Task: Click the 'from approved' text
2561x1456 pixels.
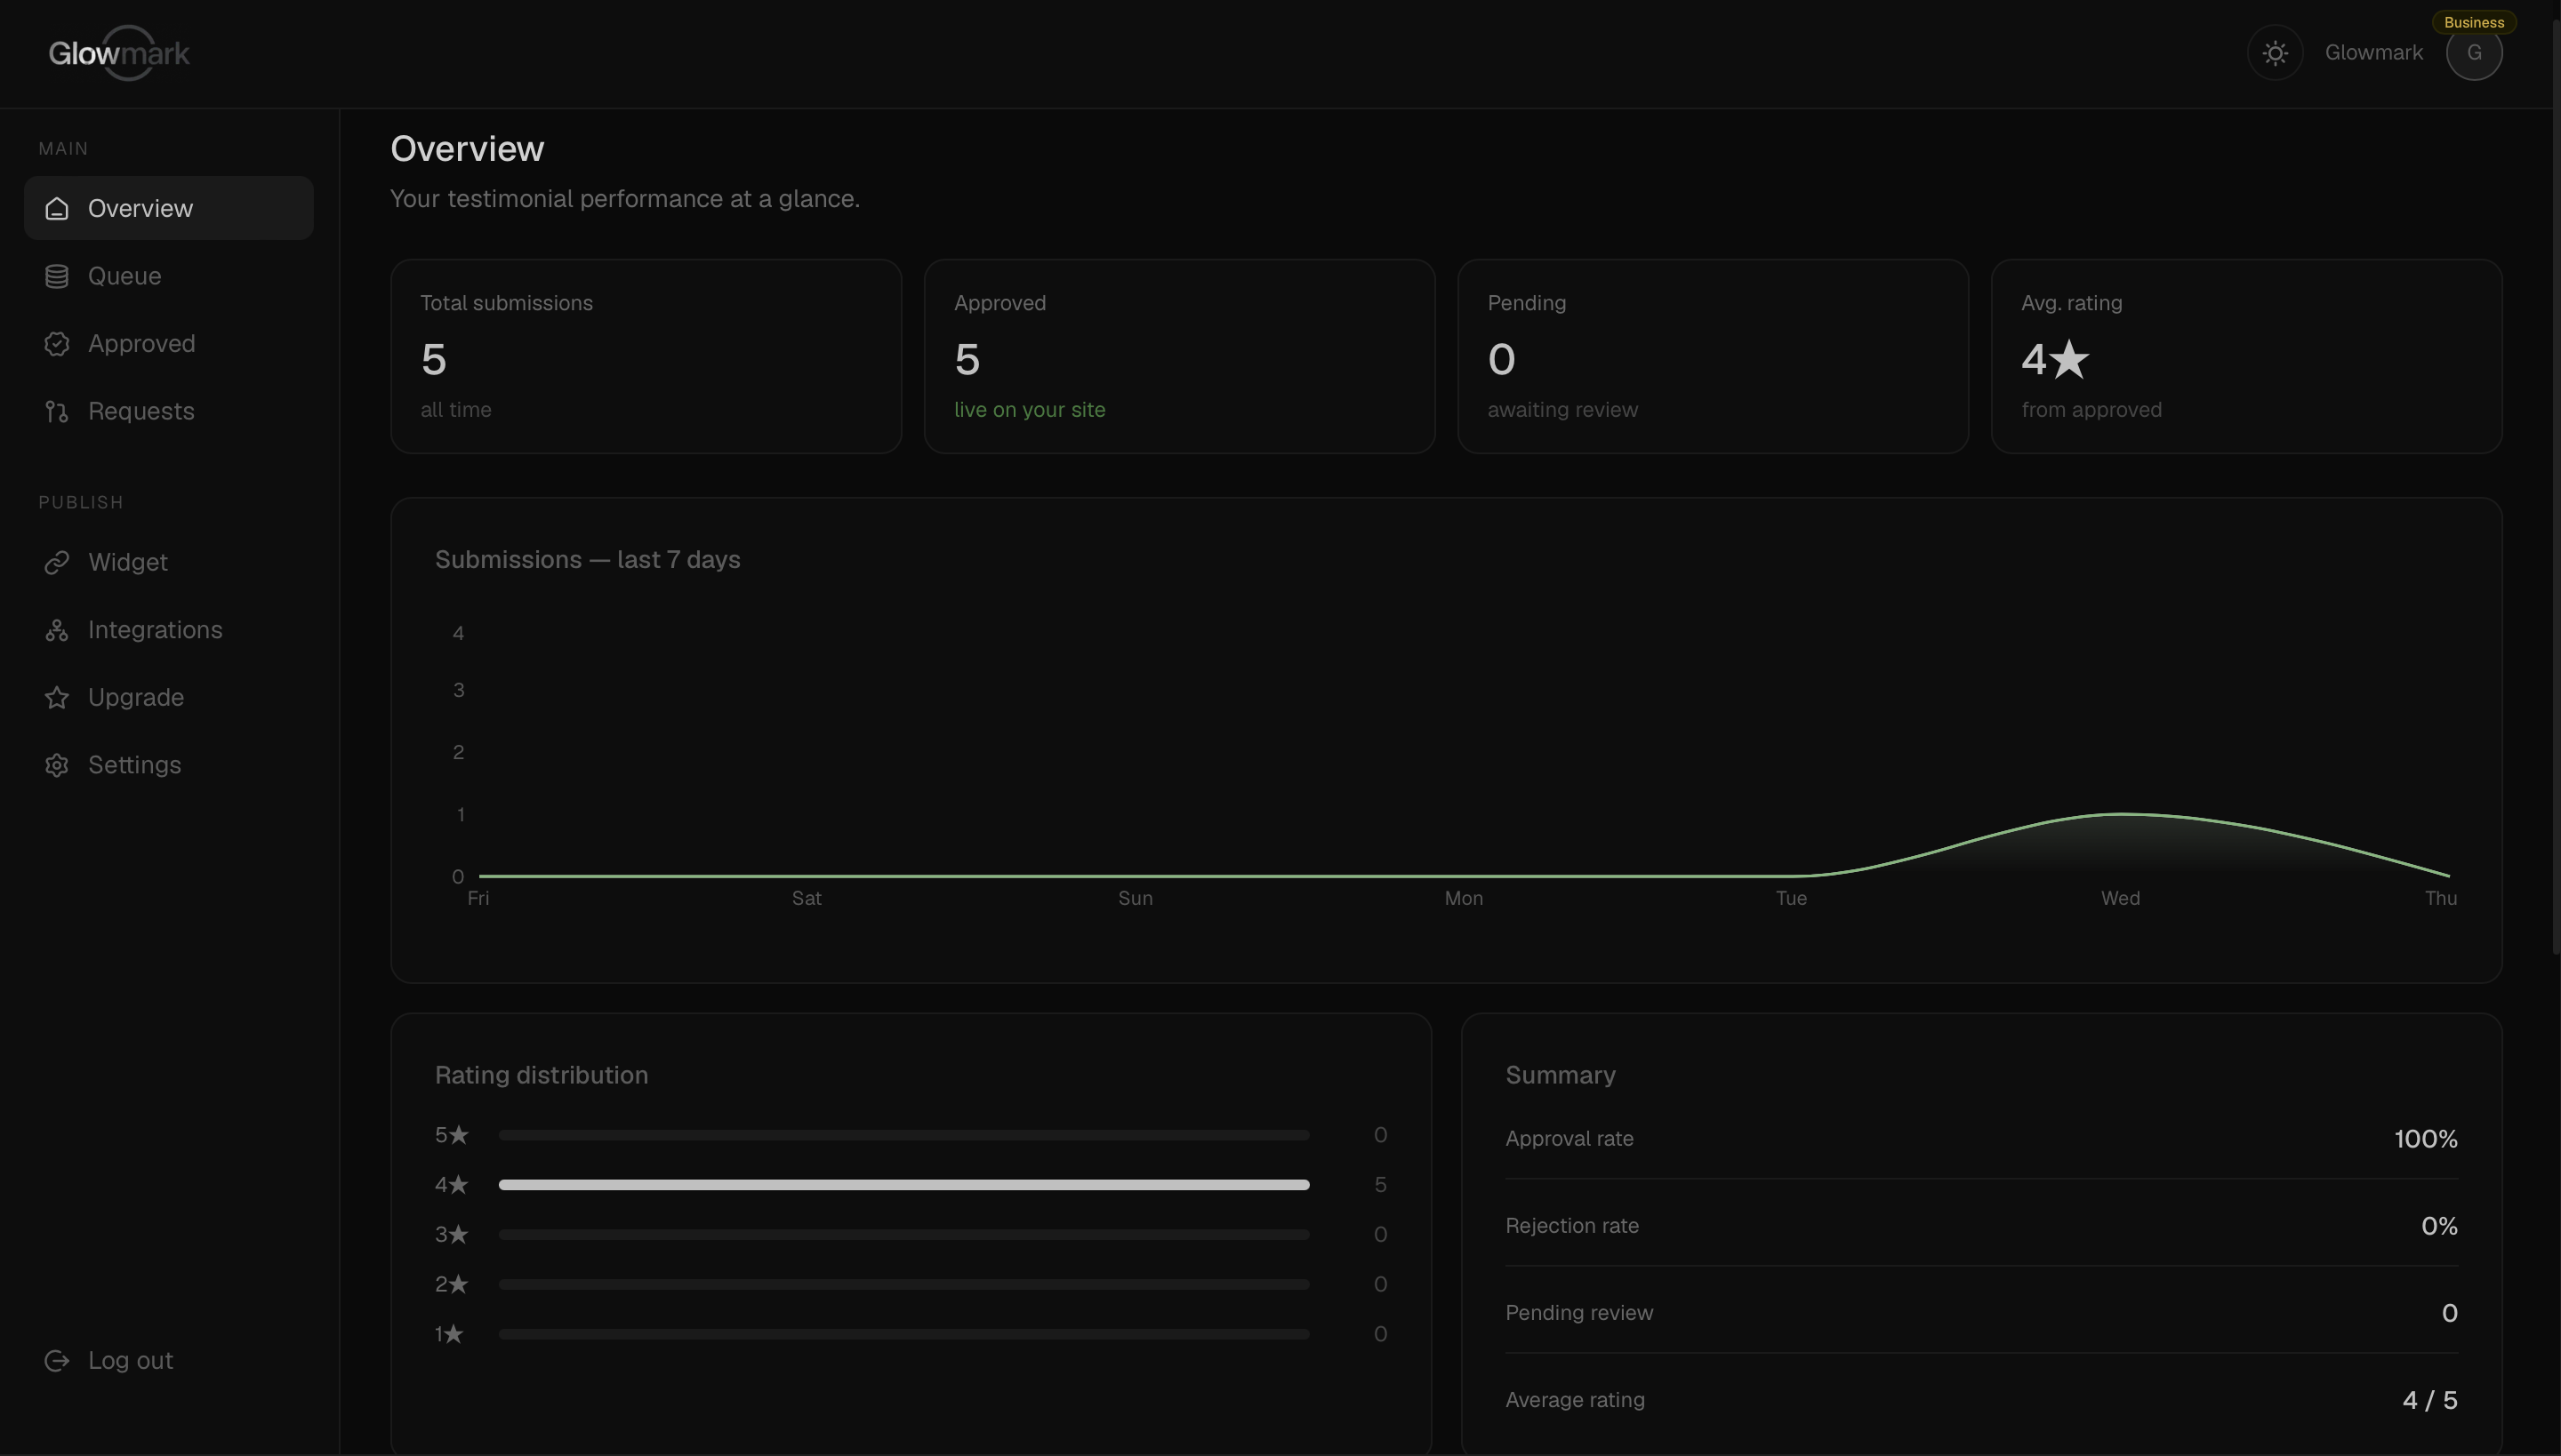Action: click(x=2091, y=410)
